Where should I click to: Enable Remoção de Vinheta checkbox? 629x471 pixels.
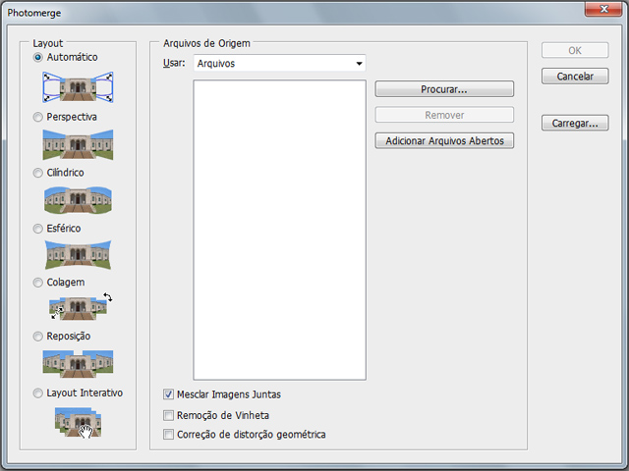point(168,415)
